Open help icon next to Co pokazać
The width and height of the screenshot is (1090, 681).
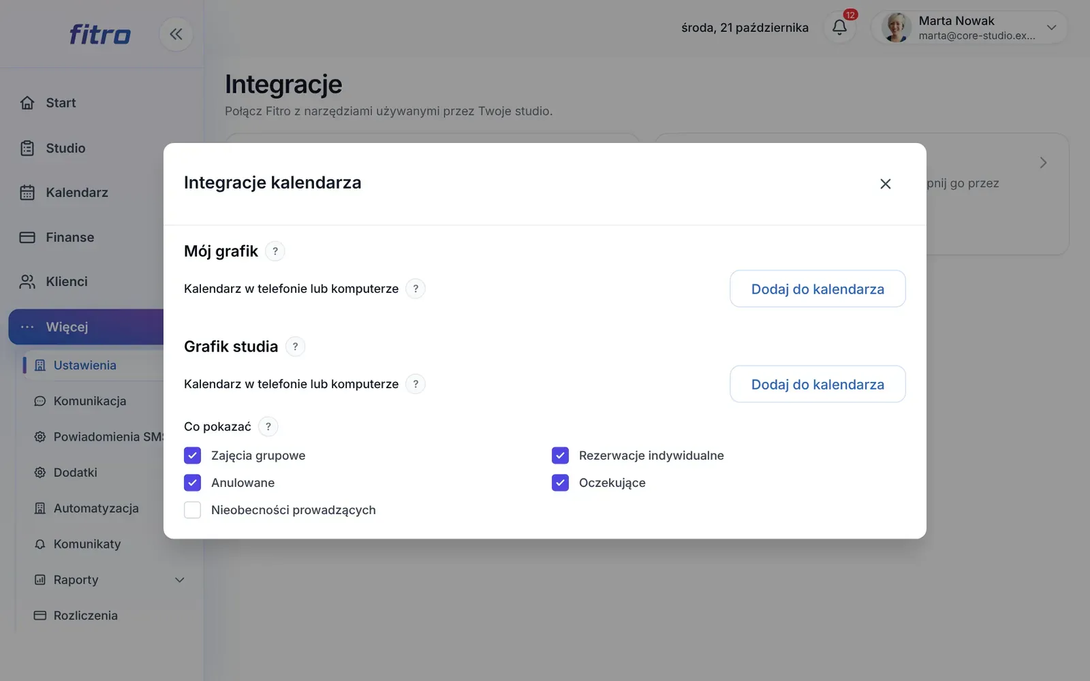(268, 426)
